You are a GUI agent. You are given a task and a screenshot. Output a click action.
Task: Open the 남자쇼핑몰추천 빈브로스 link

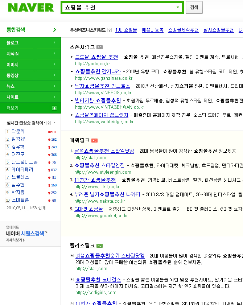pyautogui.click(x=103, y=86)
